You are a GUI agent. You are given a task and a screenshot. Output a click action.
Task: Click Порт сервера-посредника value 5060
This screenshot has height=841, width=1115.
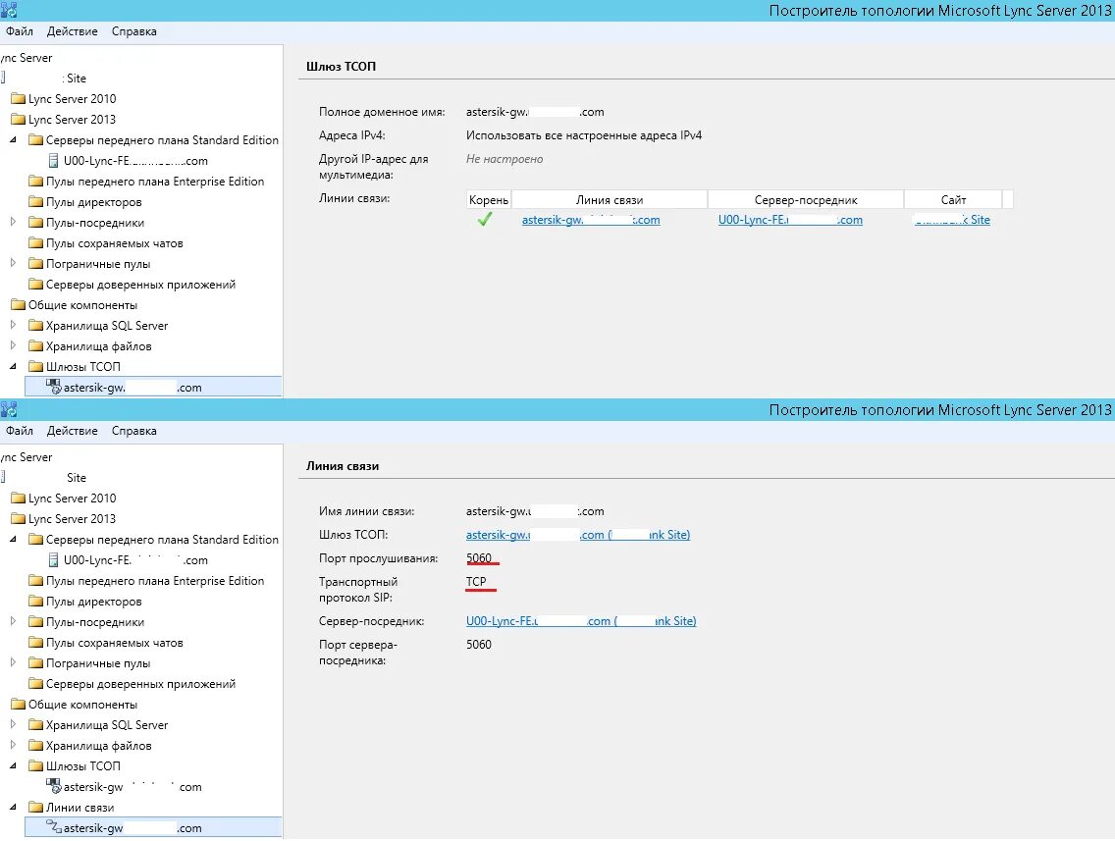click(479, 644)
